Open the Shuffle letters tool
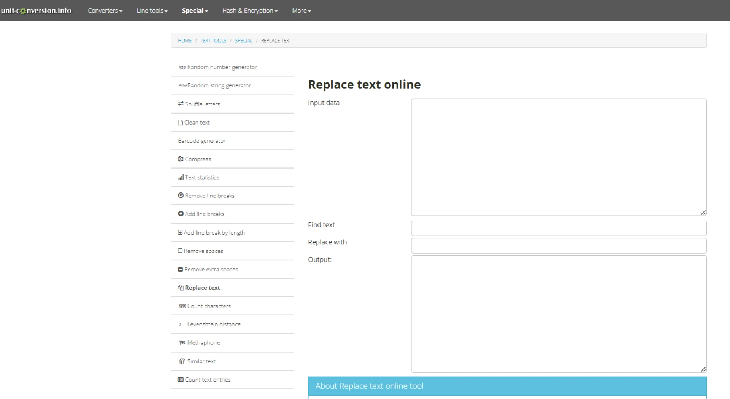Screen dimensions: 730x399 coord(202,104)
